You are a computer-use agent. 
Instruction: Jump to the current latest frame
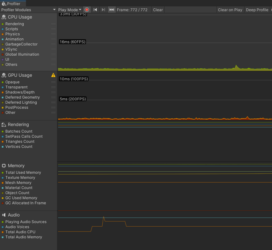112,10
